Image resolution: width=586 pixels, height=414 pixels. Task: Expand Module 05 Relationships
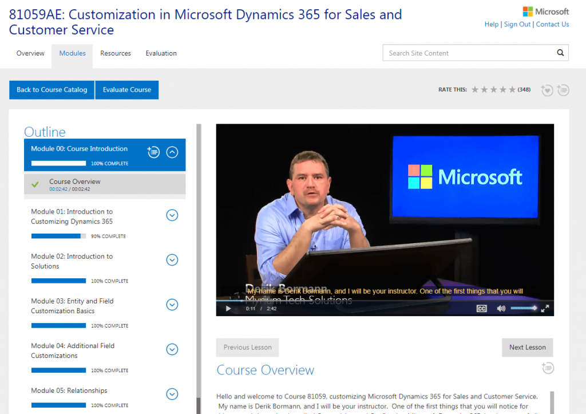tap(172, 394)
